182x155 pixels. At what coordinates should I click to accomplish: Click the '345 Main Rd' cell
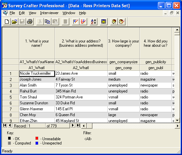pos(81,91)
